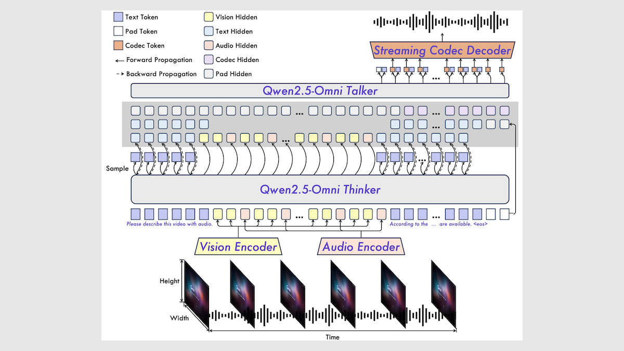Image resolution: width=624 pixels, height=351 pixels.
Task: Pick the yellow Vision Hidden legend swatch
Action: click(208, 17)
